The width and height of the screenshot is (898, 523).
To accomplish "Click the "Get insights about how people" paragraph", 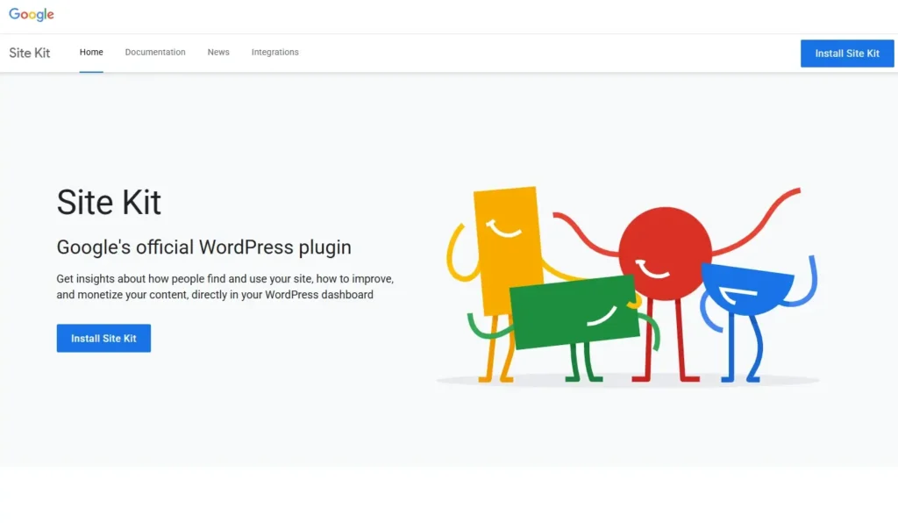I will (225, 286).
